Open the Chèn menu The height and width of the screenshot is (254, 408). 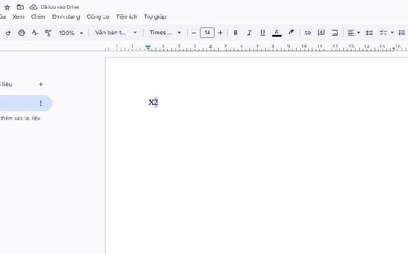pos(38,17)
